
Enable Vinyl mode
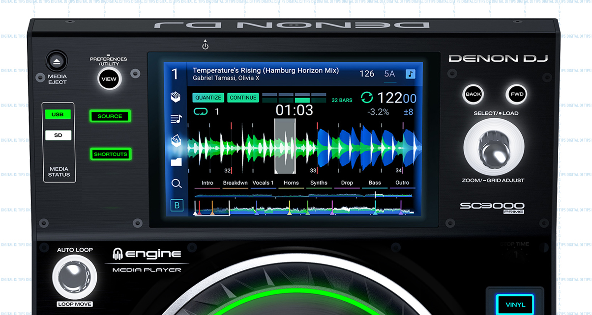[x=514, y=304]
